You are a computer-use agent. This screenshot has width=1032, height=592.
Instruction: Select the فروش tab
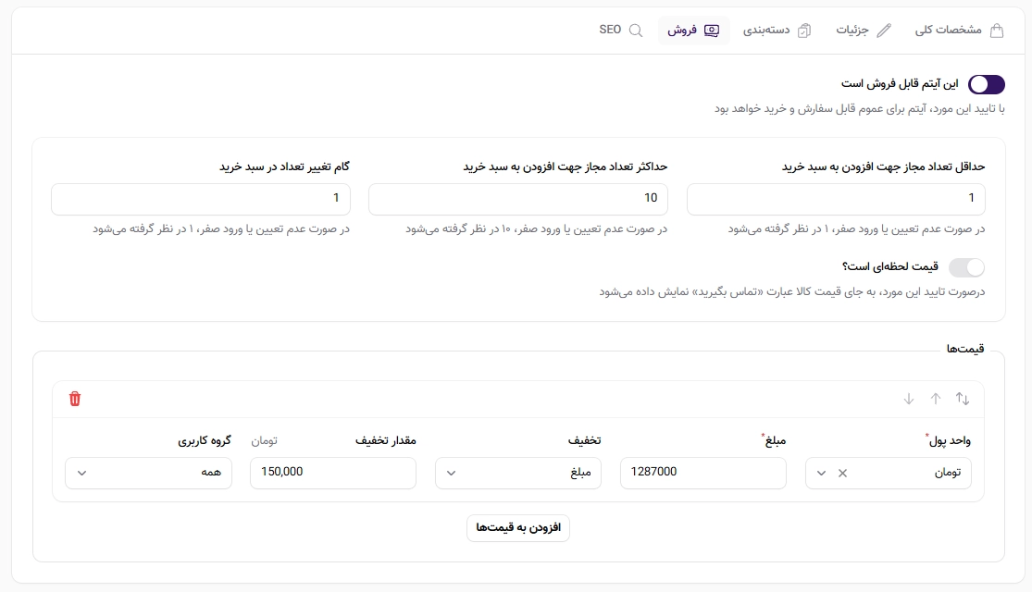(693, 31)
